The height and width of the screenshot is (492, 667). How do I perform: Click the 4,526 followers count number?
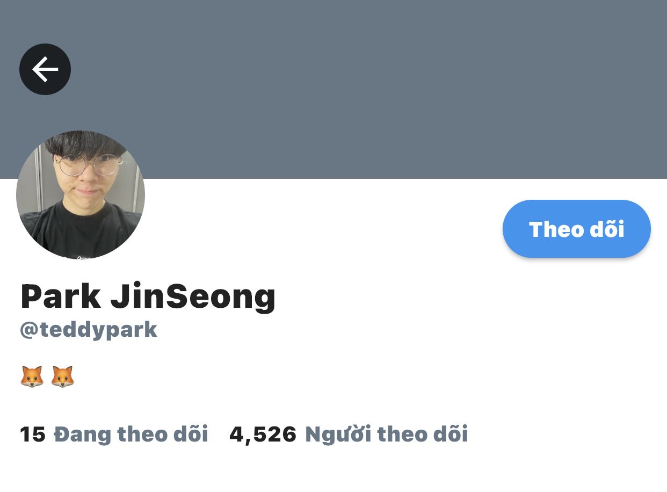tap(263, 435)
